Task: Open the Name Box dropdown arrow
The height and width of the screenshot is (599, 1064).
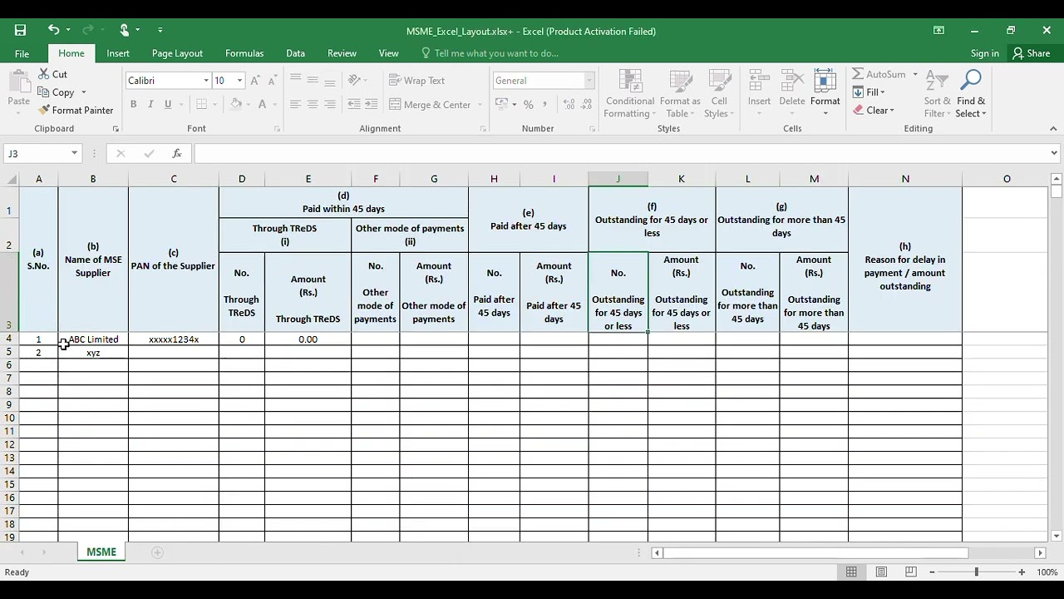Action: [74, 153]
